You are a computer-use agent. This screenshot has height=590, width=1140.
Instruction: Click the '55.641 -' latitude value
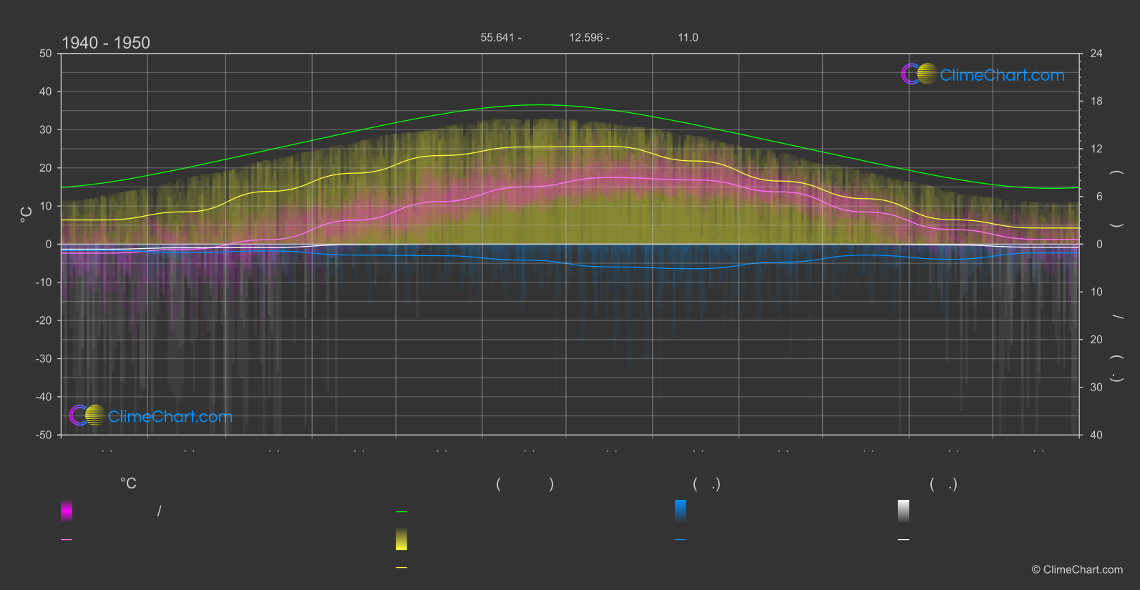501,37
